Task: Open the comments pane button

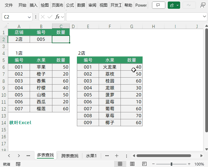Action: (x=158, y=5)
